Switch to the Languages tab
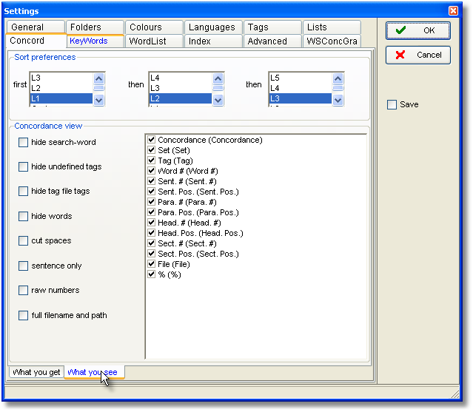Screen dimensions: 473x412 [x=213, y=27]
